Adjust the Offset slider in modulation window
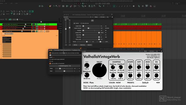The image size is (186, 105). coord(64,69)
